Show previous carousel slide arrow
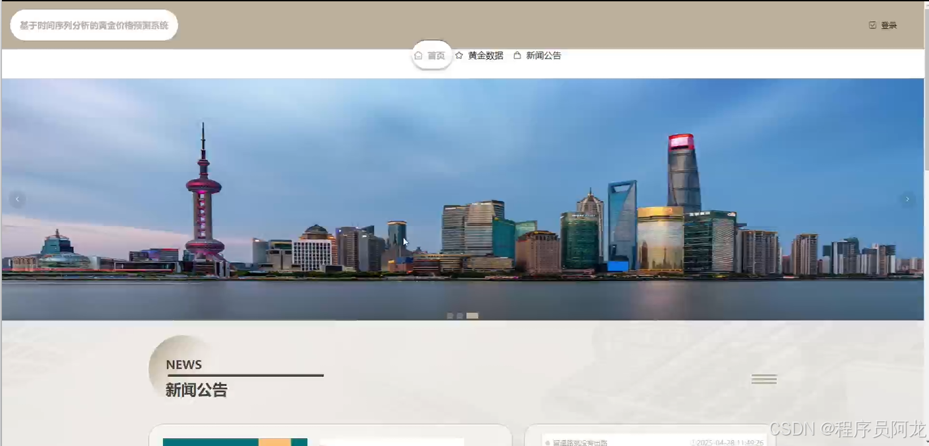The height and width of the screenshot is (446, 929). 18,199
